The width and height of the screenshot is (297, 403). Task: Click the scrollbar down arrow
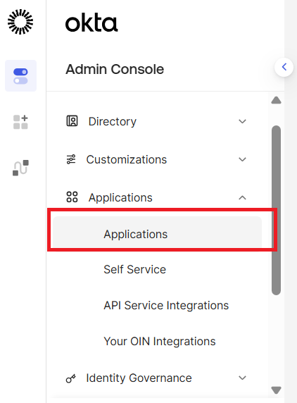click(x=276, y=390)
